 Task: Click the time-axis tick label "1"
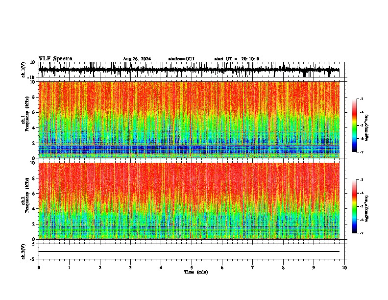(x=69, y=268)
